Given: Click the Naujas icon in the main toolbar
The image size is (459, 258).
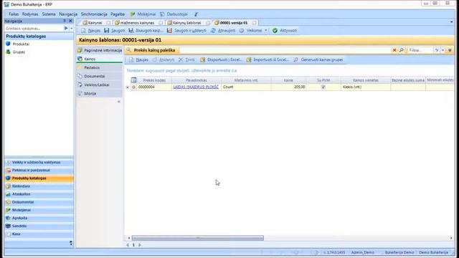Looking at the screenshot, I should [83, 30].
